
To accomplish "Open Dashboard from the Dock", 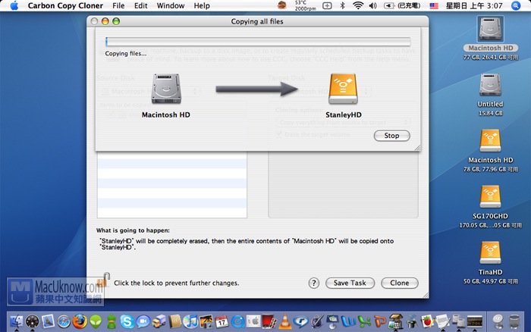I will tap(32, 321).
